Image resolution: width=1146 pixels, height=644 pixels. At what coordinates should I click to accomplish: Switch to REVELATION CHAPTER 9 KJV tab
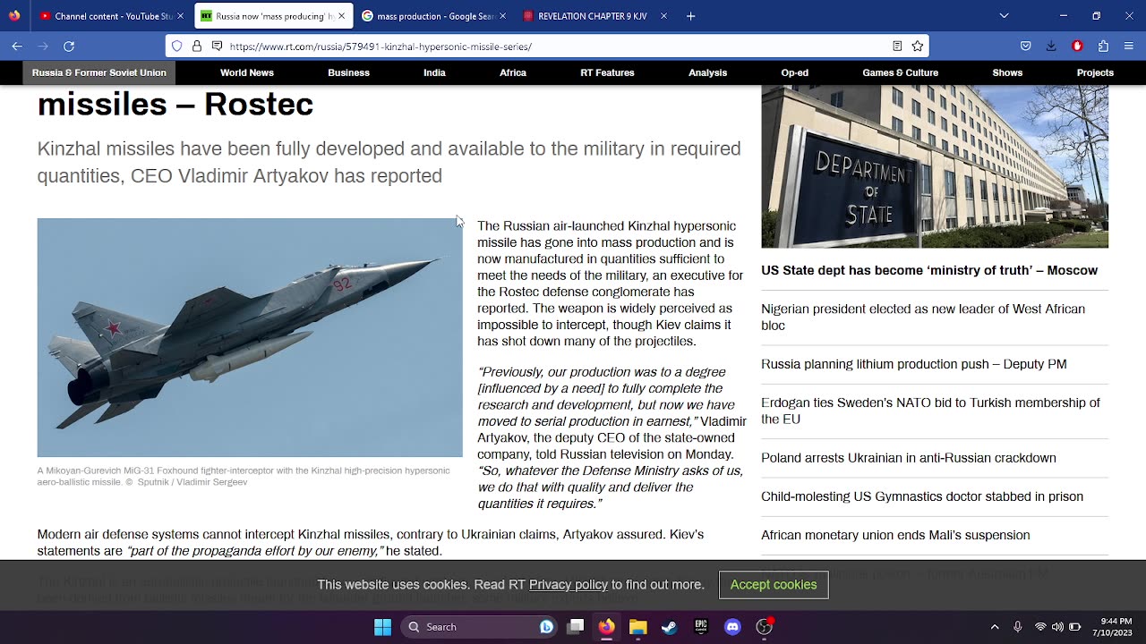594,16
